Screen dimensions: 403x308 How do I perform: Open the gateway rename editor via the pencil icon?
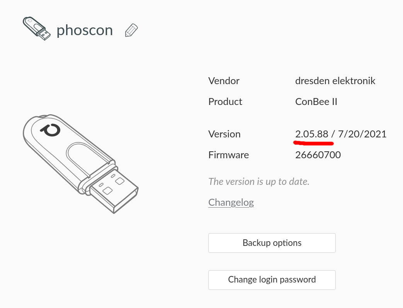[131, 30]
